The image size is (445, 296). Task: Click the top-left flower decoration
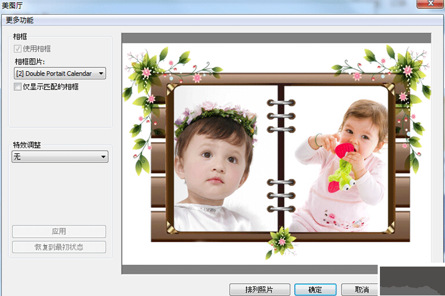tap(148, 69)
